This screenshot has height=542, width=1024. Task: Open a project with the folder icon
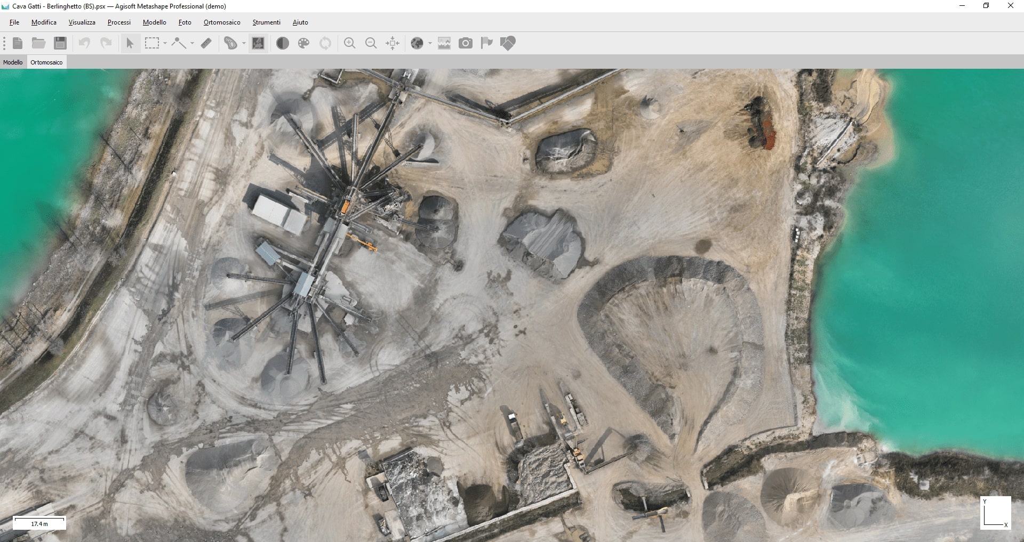click(x=38, y=43)
